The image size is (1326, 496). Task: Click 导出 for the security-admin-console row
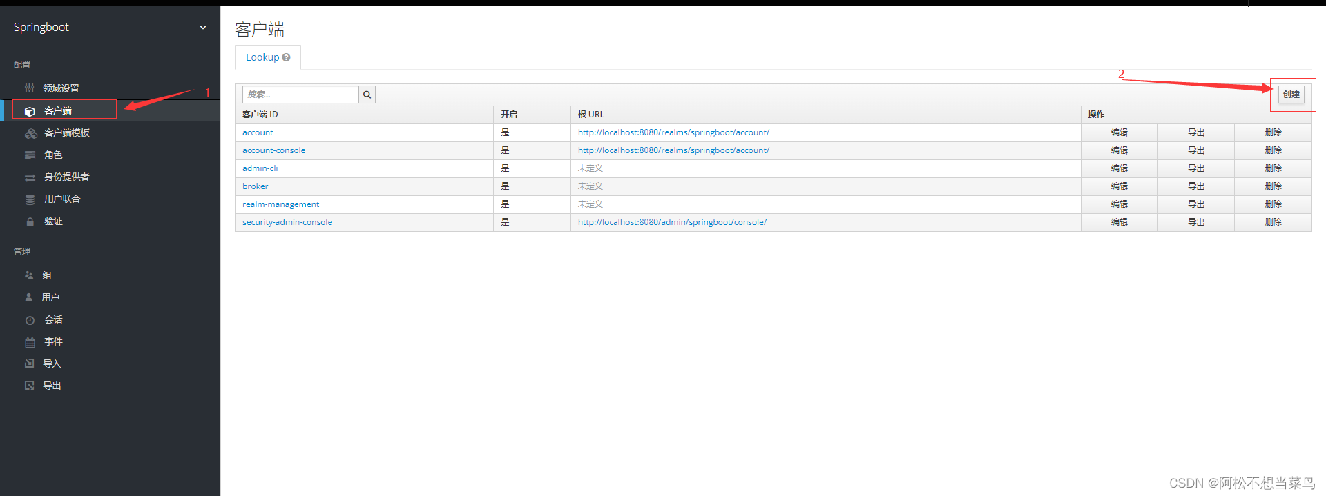[1196, 222]
